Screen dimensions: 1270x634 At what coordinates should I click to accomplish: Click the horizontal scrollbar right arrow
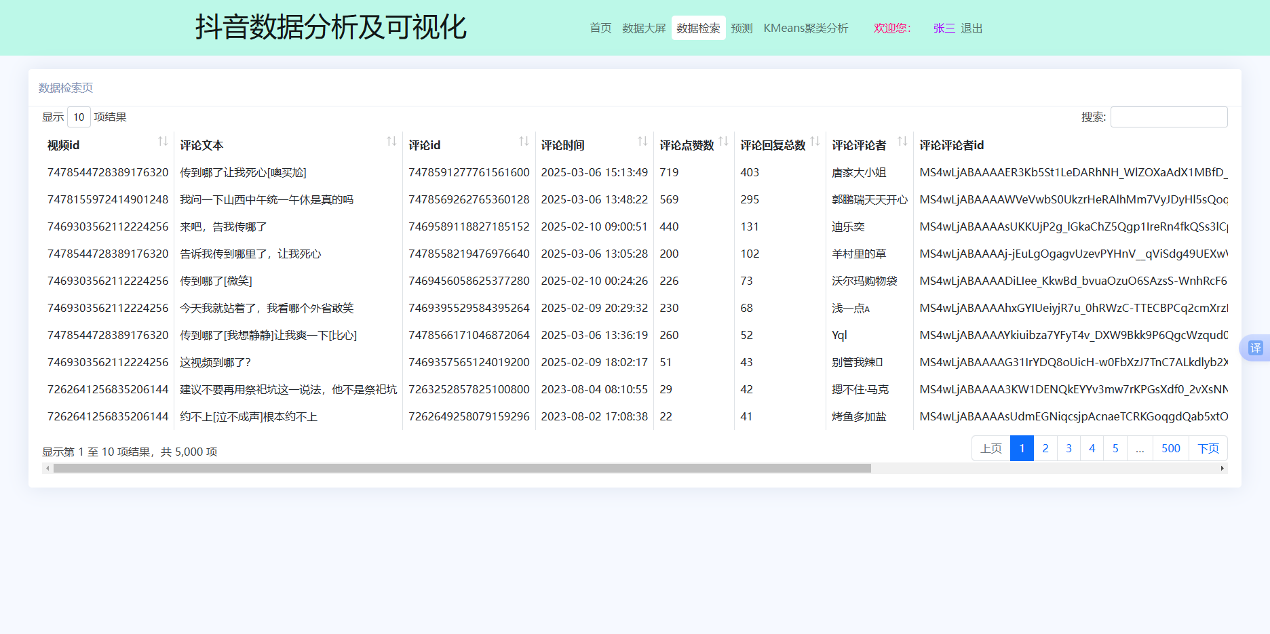click(1223, 468)
